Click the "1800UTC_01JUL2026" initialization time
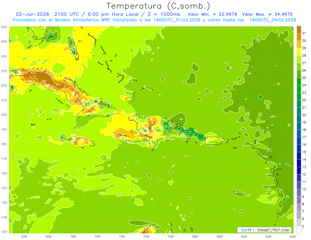This screenshot has height=240, width=311. (177, 20)
